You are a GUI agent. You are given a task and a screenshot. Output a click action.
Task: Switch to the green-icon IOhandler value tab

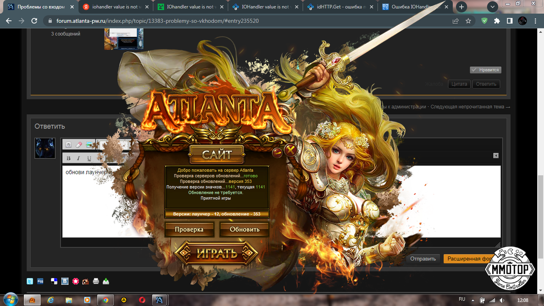coord(190,7)
